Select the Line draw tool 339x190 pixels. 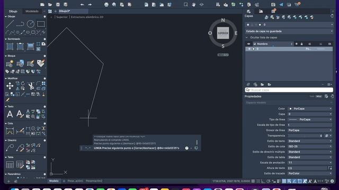coord(10,24)
